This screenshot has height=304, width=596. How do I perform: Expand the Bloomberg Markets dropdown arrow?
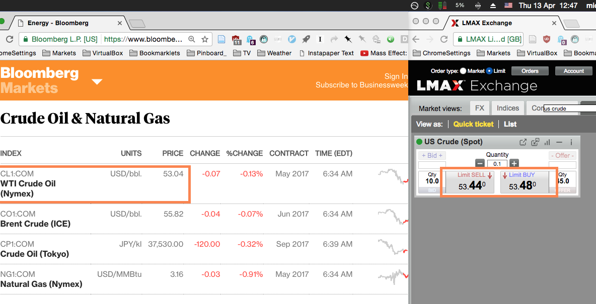point(97,81)
